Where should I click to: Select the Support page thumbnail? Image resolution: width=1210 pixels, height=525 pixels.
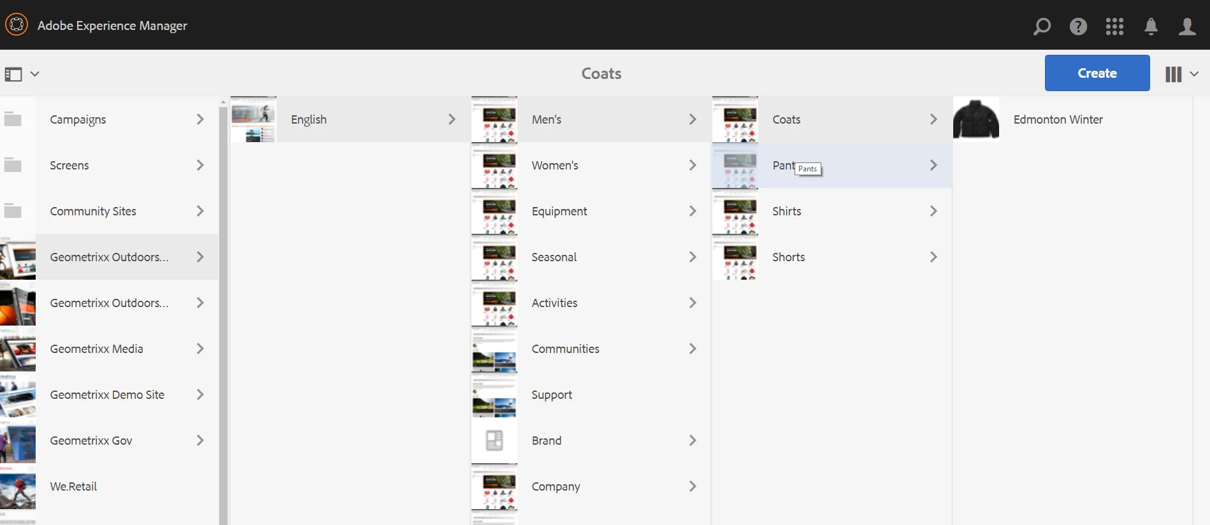click(x=494, y=394)
